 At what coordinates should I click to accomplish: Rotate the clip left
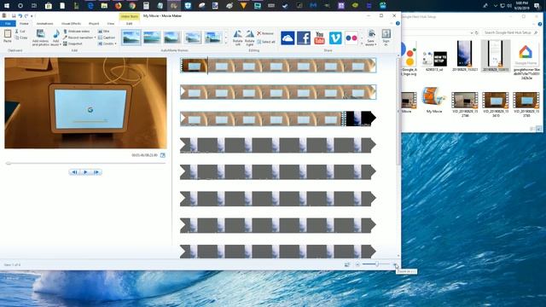pos(238,38)
